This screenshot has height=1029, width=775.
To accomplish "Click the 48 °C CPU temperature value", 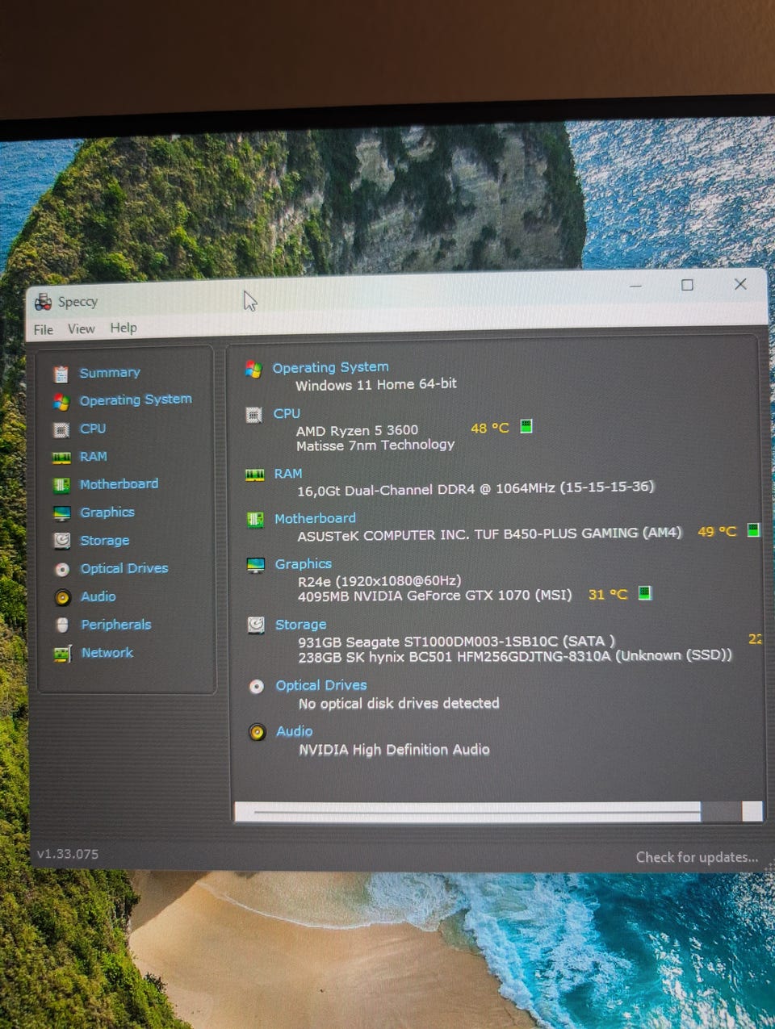I will tap(490, 428).
